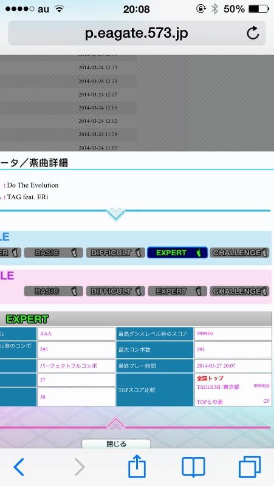Click the top player TAGUCHI /東京都
The width and height of the screenshot is (274, 486).
coord(218,387)
